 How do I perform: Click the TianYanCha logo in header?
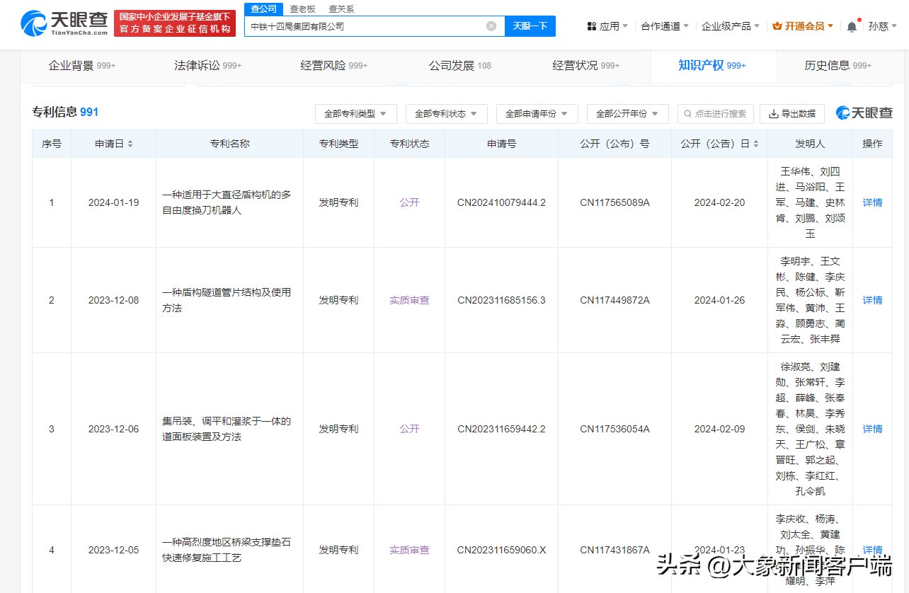pos(64,23)
